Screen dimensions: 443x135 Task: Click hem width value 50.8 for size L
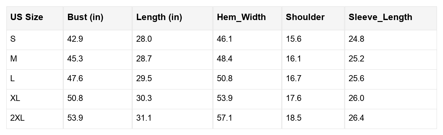[x=225, y=79]
